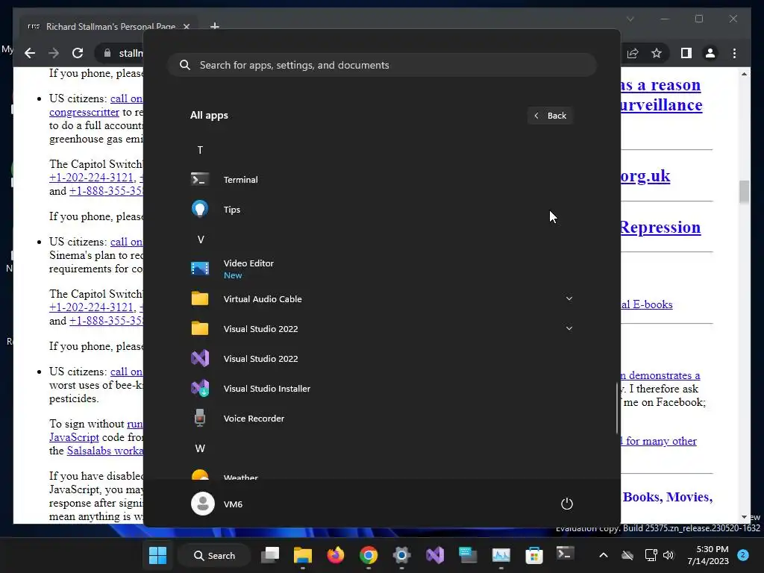Open Visual Studio from the taskbar

(x=435, y=555)
